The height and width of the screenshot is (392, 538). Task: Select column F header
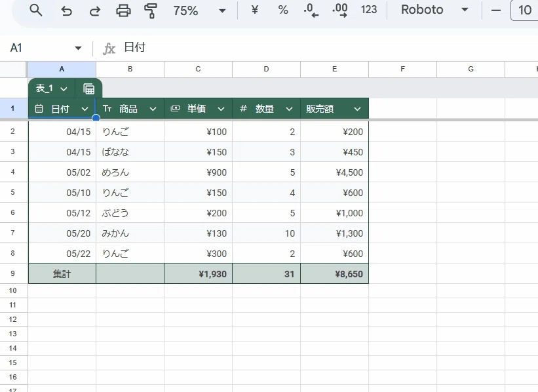(402, 69)
